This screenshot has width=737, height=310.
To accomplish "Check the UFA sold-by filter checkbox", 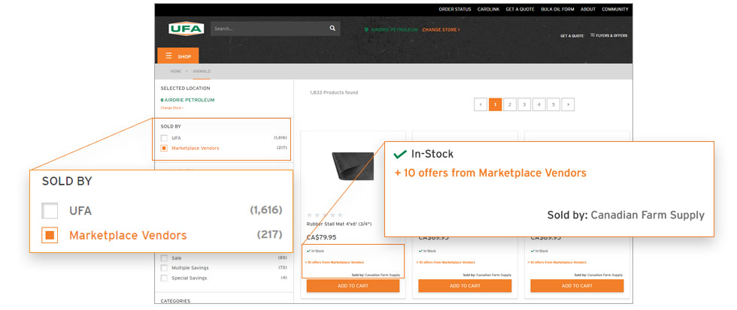I will click(164, 138).
